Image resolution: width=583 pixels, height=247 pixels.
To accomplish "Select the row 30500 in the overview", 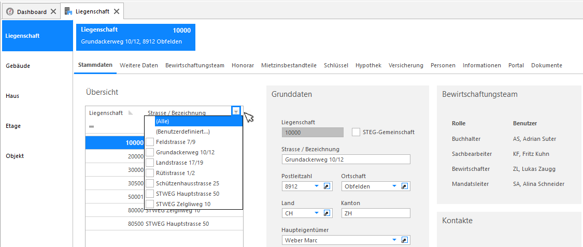I will [115, 183].
